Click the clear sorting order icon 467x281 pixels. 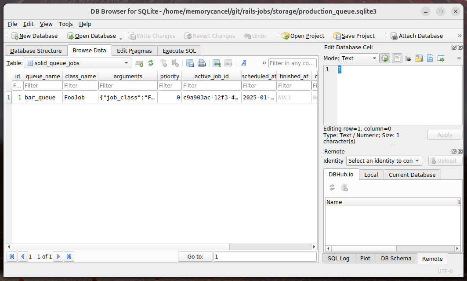tap(175, 63)
